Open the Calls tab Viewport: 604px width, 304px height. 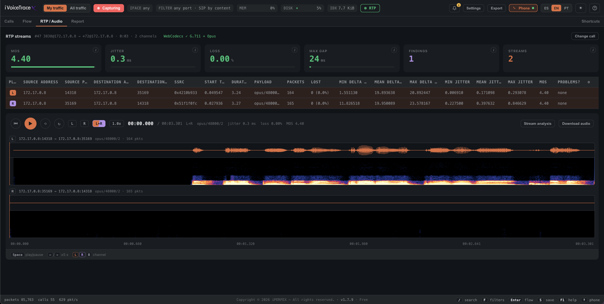pos(9,21)
